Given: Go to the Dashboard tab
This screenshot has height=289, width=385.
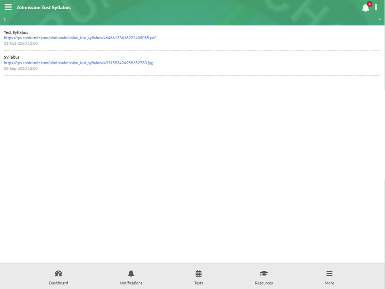Looking at the screenshot, I should coord(59,277).
